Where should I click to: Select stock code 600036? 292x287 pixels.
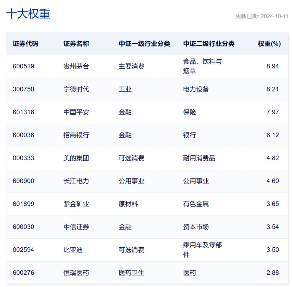click(23, 135)
